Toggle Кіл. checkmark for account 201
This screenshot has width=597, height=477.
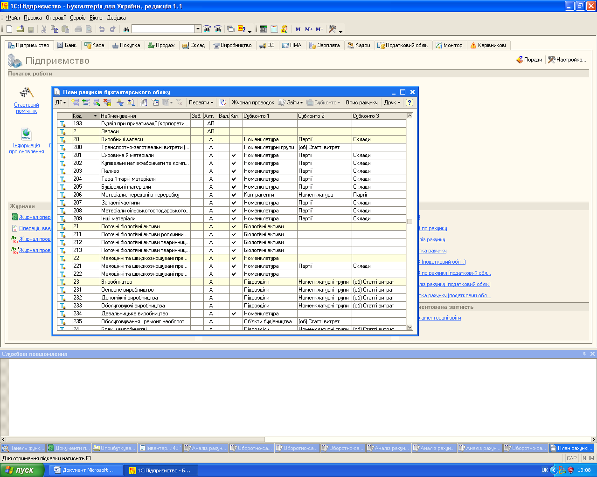(234, 155)
